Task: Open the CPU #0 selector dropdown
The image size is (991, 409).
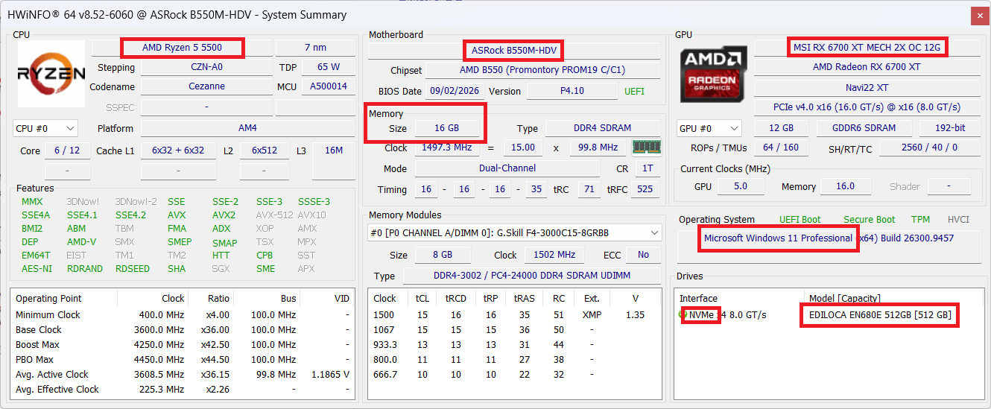Action: [x=45, y=128]
